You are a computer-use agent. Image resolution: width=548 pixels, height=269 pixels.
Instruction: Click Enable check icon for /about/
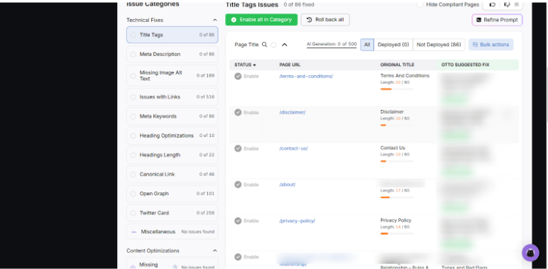238,185
